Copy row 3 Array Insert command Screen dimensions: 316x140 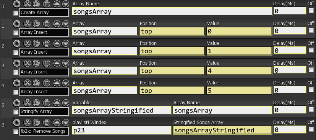click(x=36, y=64)
